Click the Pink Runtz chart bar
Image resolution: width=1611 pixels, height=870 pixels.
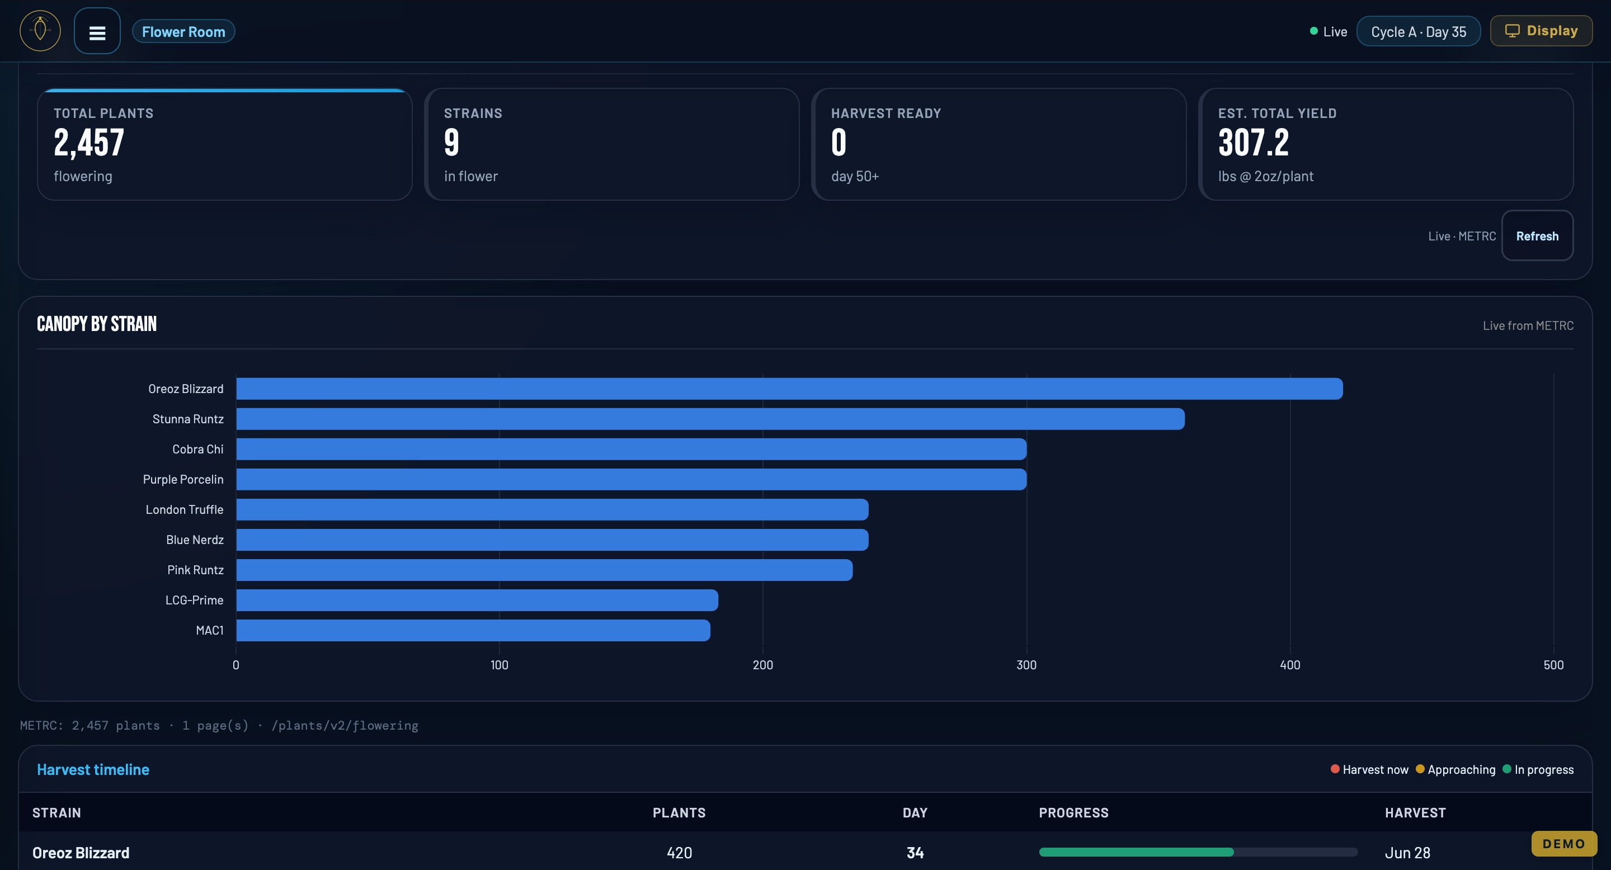click(x=545, y=570)
